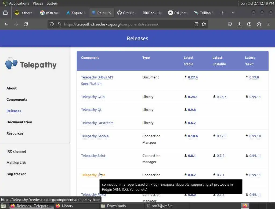Image resolution: width=275 pixels, height=209 pixels.
Task: Open the Releases sidebar link
Action: click(x=14, y=111)
